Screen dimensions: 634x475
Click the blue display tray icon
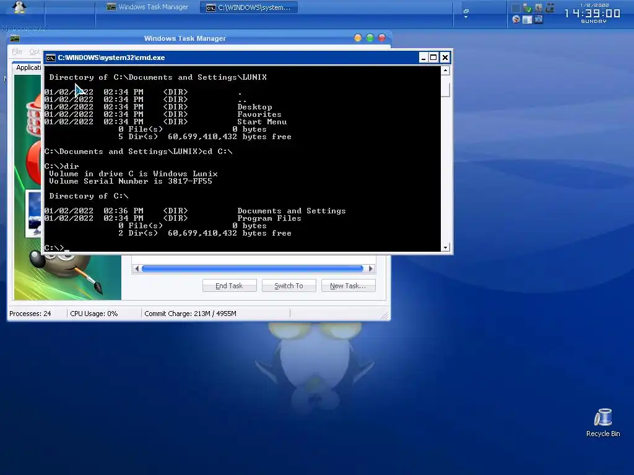click(539, 19)
